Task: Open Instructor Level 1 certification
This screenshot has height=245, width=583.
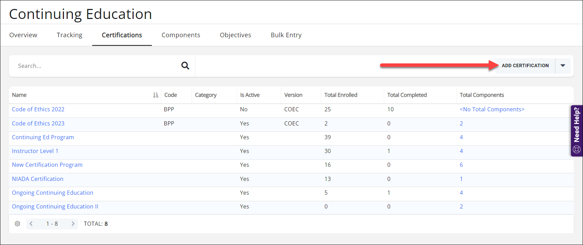Action: tap(35, 151)
